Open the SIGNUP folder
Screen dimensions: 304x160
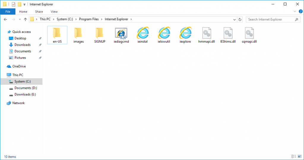coord(100,35)
